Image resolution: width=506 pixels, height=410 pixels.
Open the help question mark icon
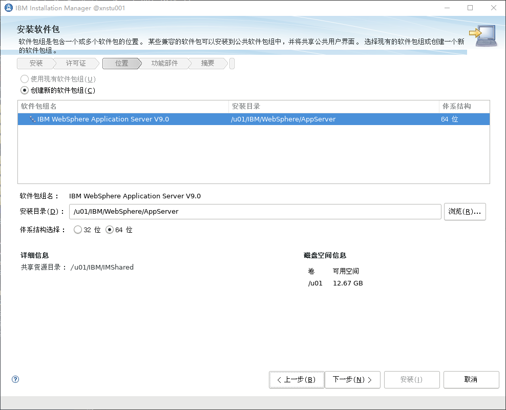pos(15,379)
